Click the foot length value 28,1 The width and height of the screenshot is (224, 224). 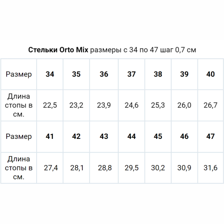click(x=76, y=168)
